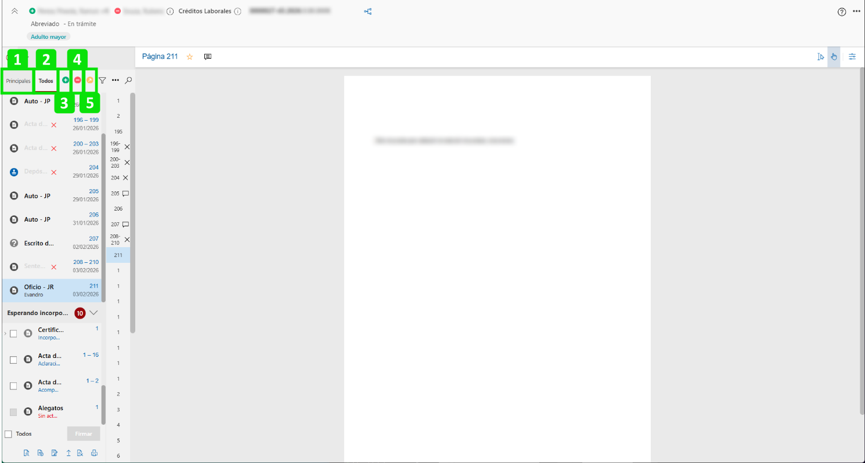Mark Página 211 with the star icon

tap(189, 57)
